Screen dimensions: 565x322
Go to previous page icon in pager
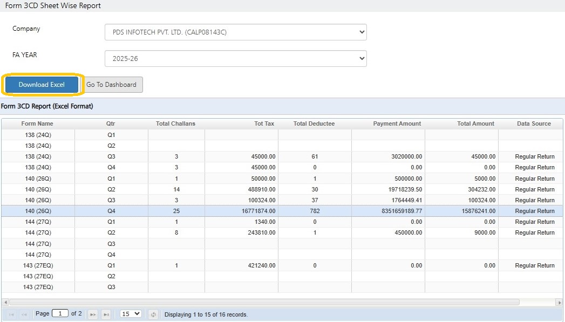click(x=24, y=314)
